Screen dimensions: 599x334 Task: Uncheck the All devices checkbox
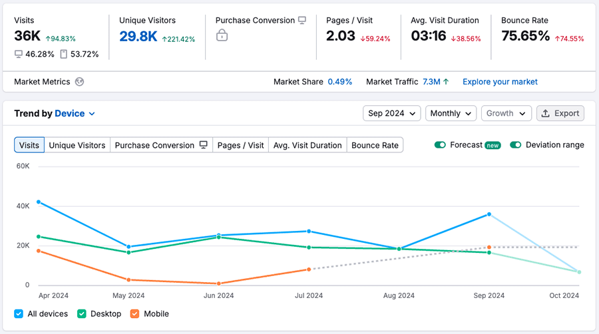point(19,314)
